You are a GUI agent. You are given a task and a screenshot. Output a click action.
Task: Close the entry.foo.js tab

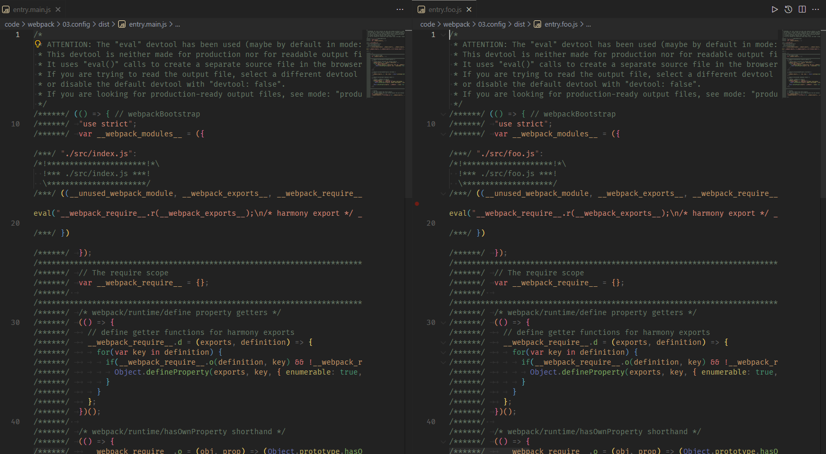tap(469, 9)
